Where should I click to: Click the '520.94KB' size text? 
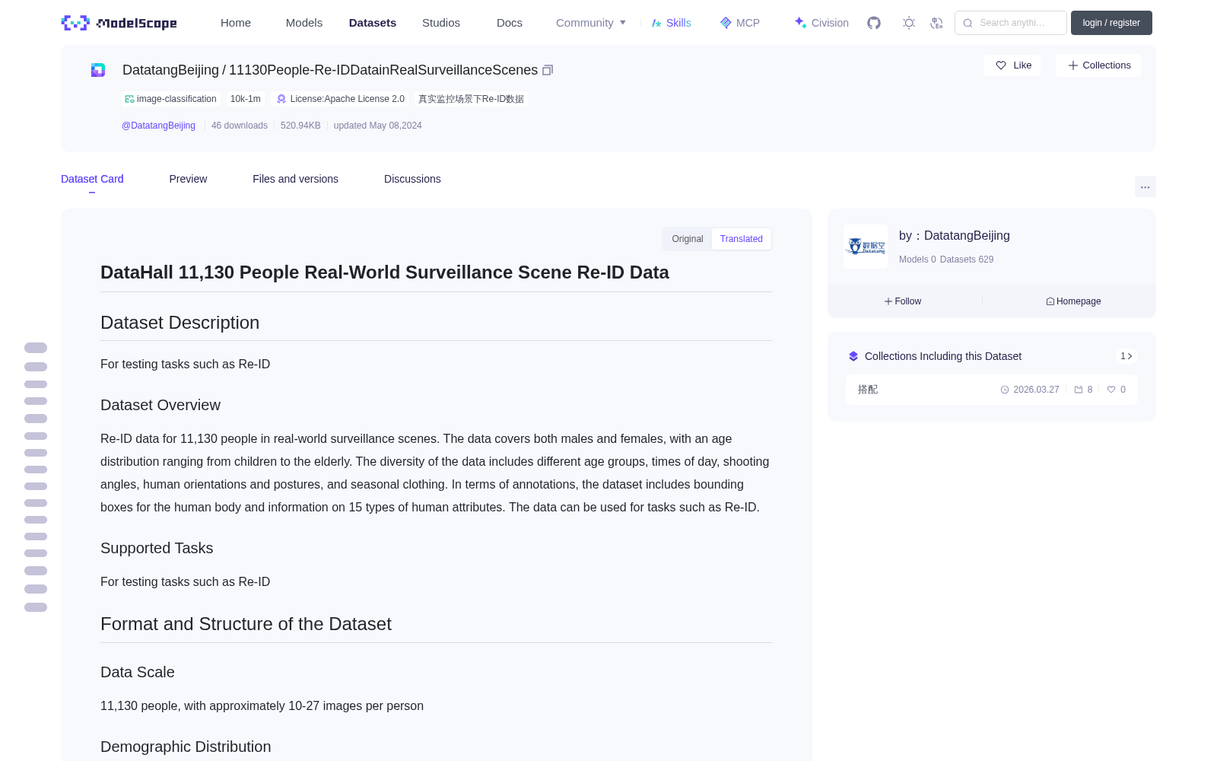click(300, 126)
